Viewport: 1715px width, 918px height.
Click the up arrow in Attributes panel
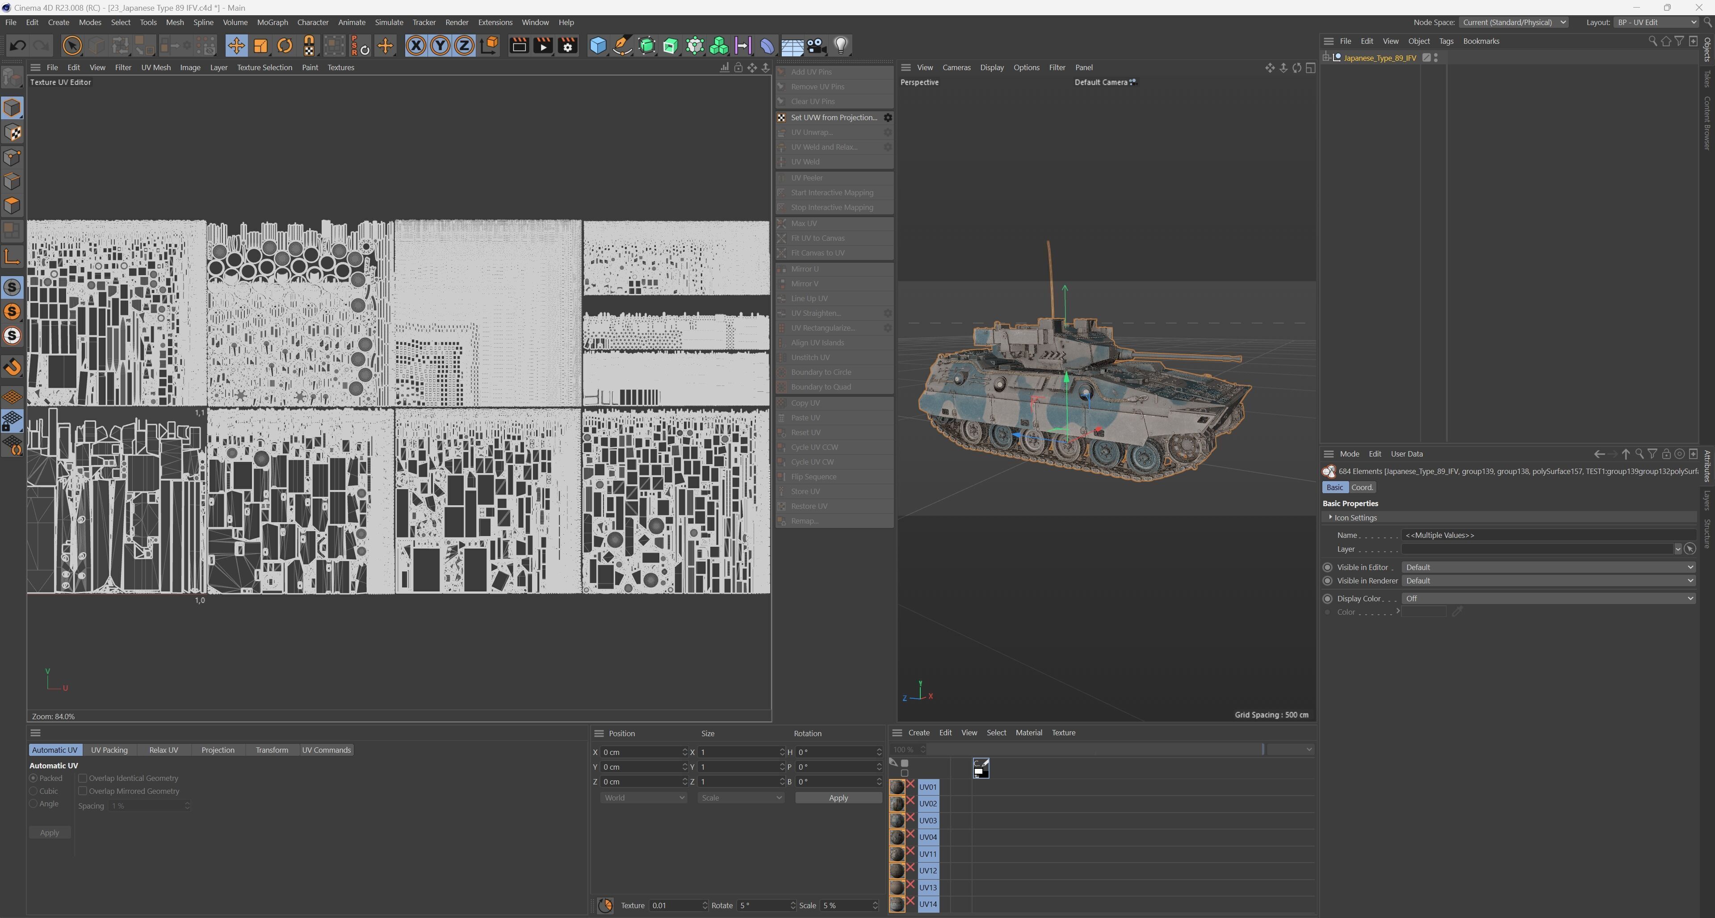(1626, 454)
